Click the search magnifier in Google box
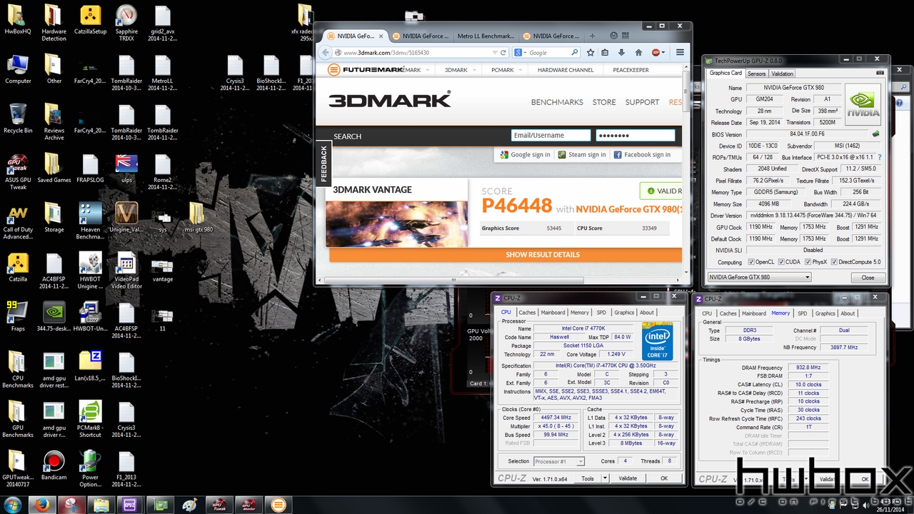The image size is (914, 514). click(x=573, y=52)
